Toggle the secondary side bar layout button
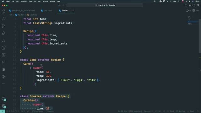This screenshot has width=201, height=113. [194, 5]
